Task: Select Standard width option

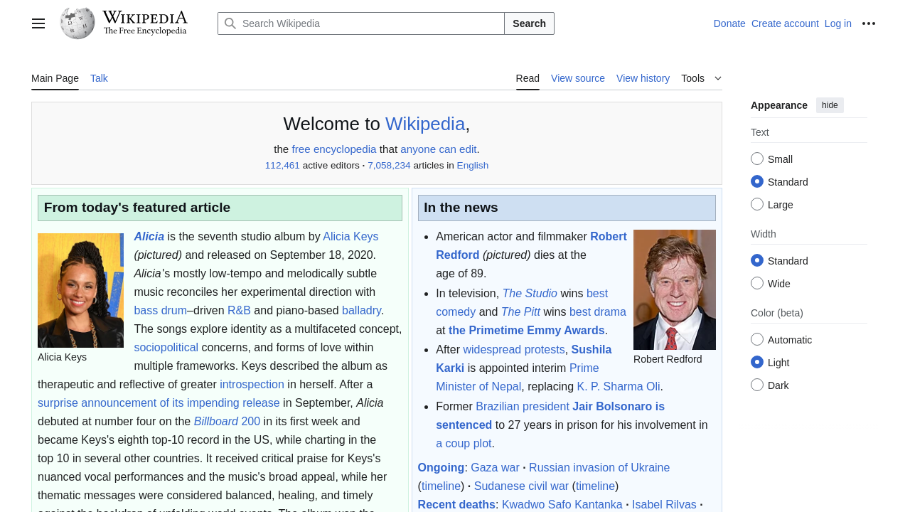Action: tap(757, 260)
